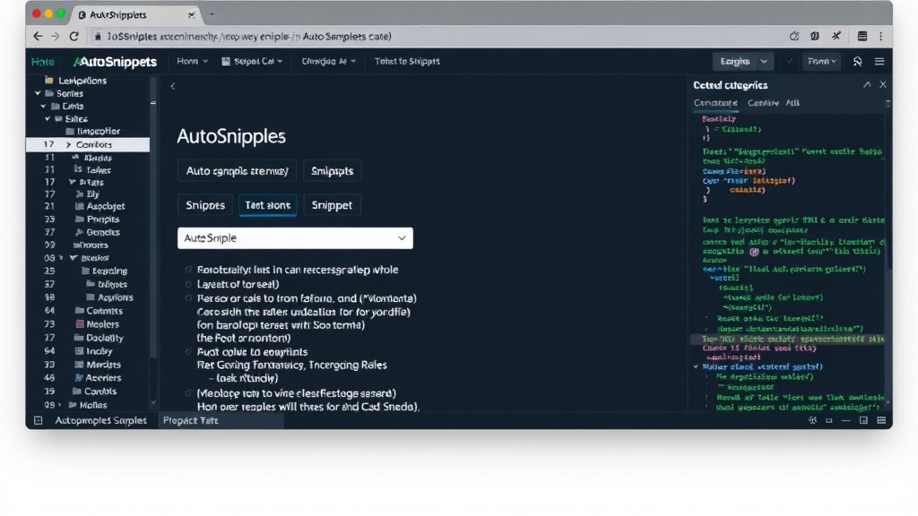Click the Auto sgnipls button
Viewport: 918px width, 516px height.
237,171
